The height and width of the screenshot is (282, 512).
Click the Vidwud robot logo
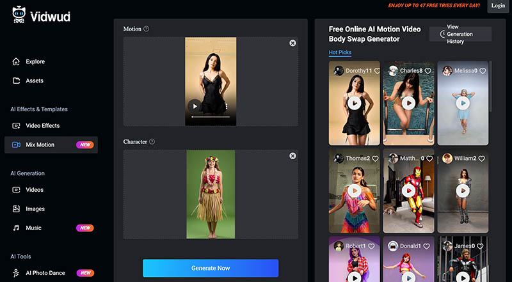click(19, 15)
